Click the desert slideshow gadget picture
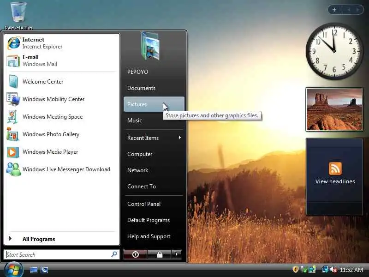369x277 pixels. point(334,109)
